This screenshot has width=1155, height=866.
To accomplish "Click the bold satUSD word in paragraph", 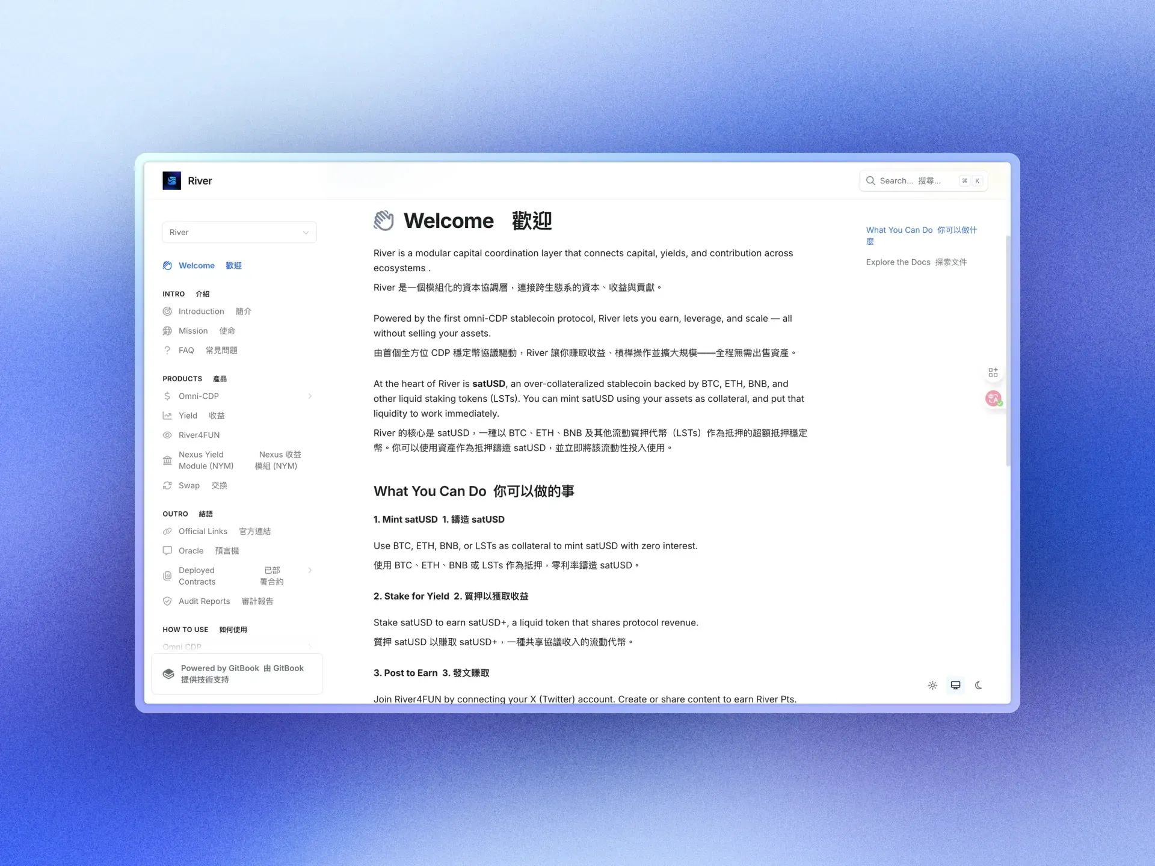I will coord(488,383).
